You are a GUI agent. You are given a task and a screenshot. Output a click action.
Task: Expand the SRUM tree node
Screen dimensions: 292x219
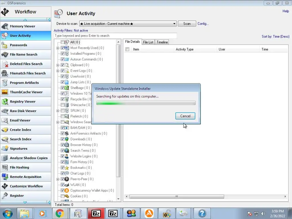tap(58, 111)
